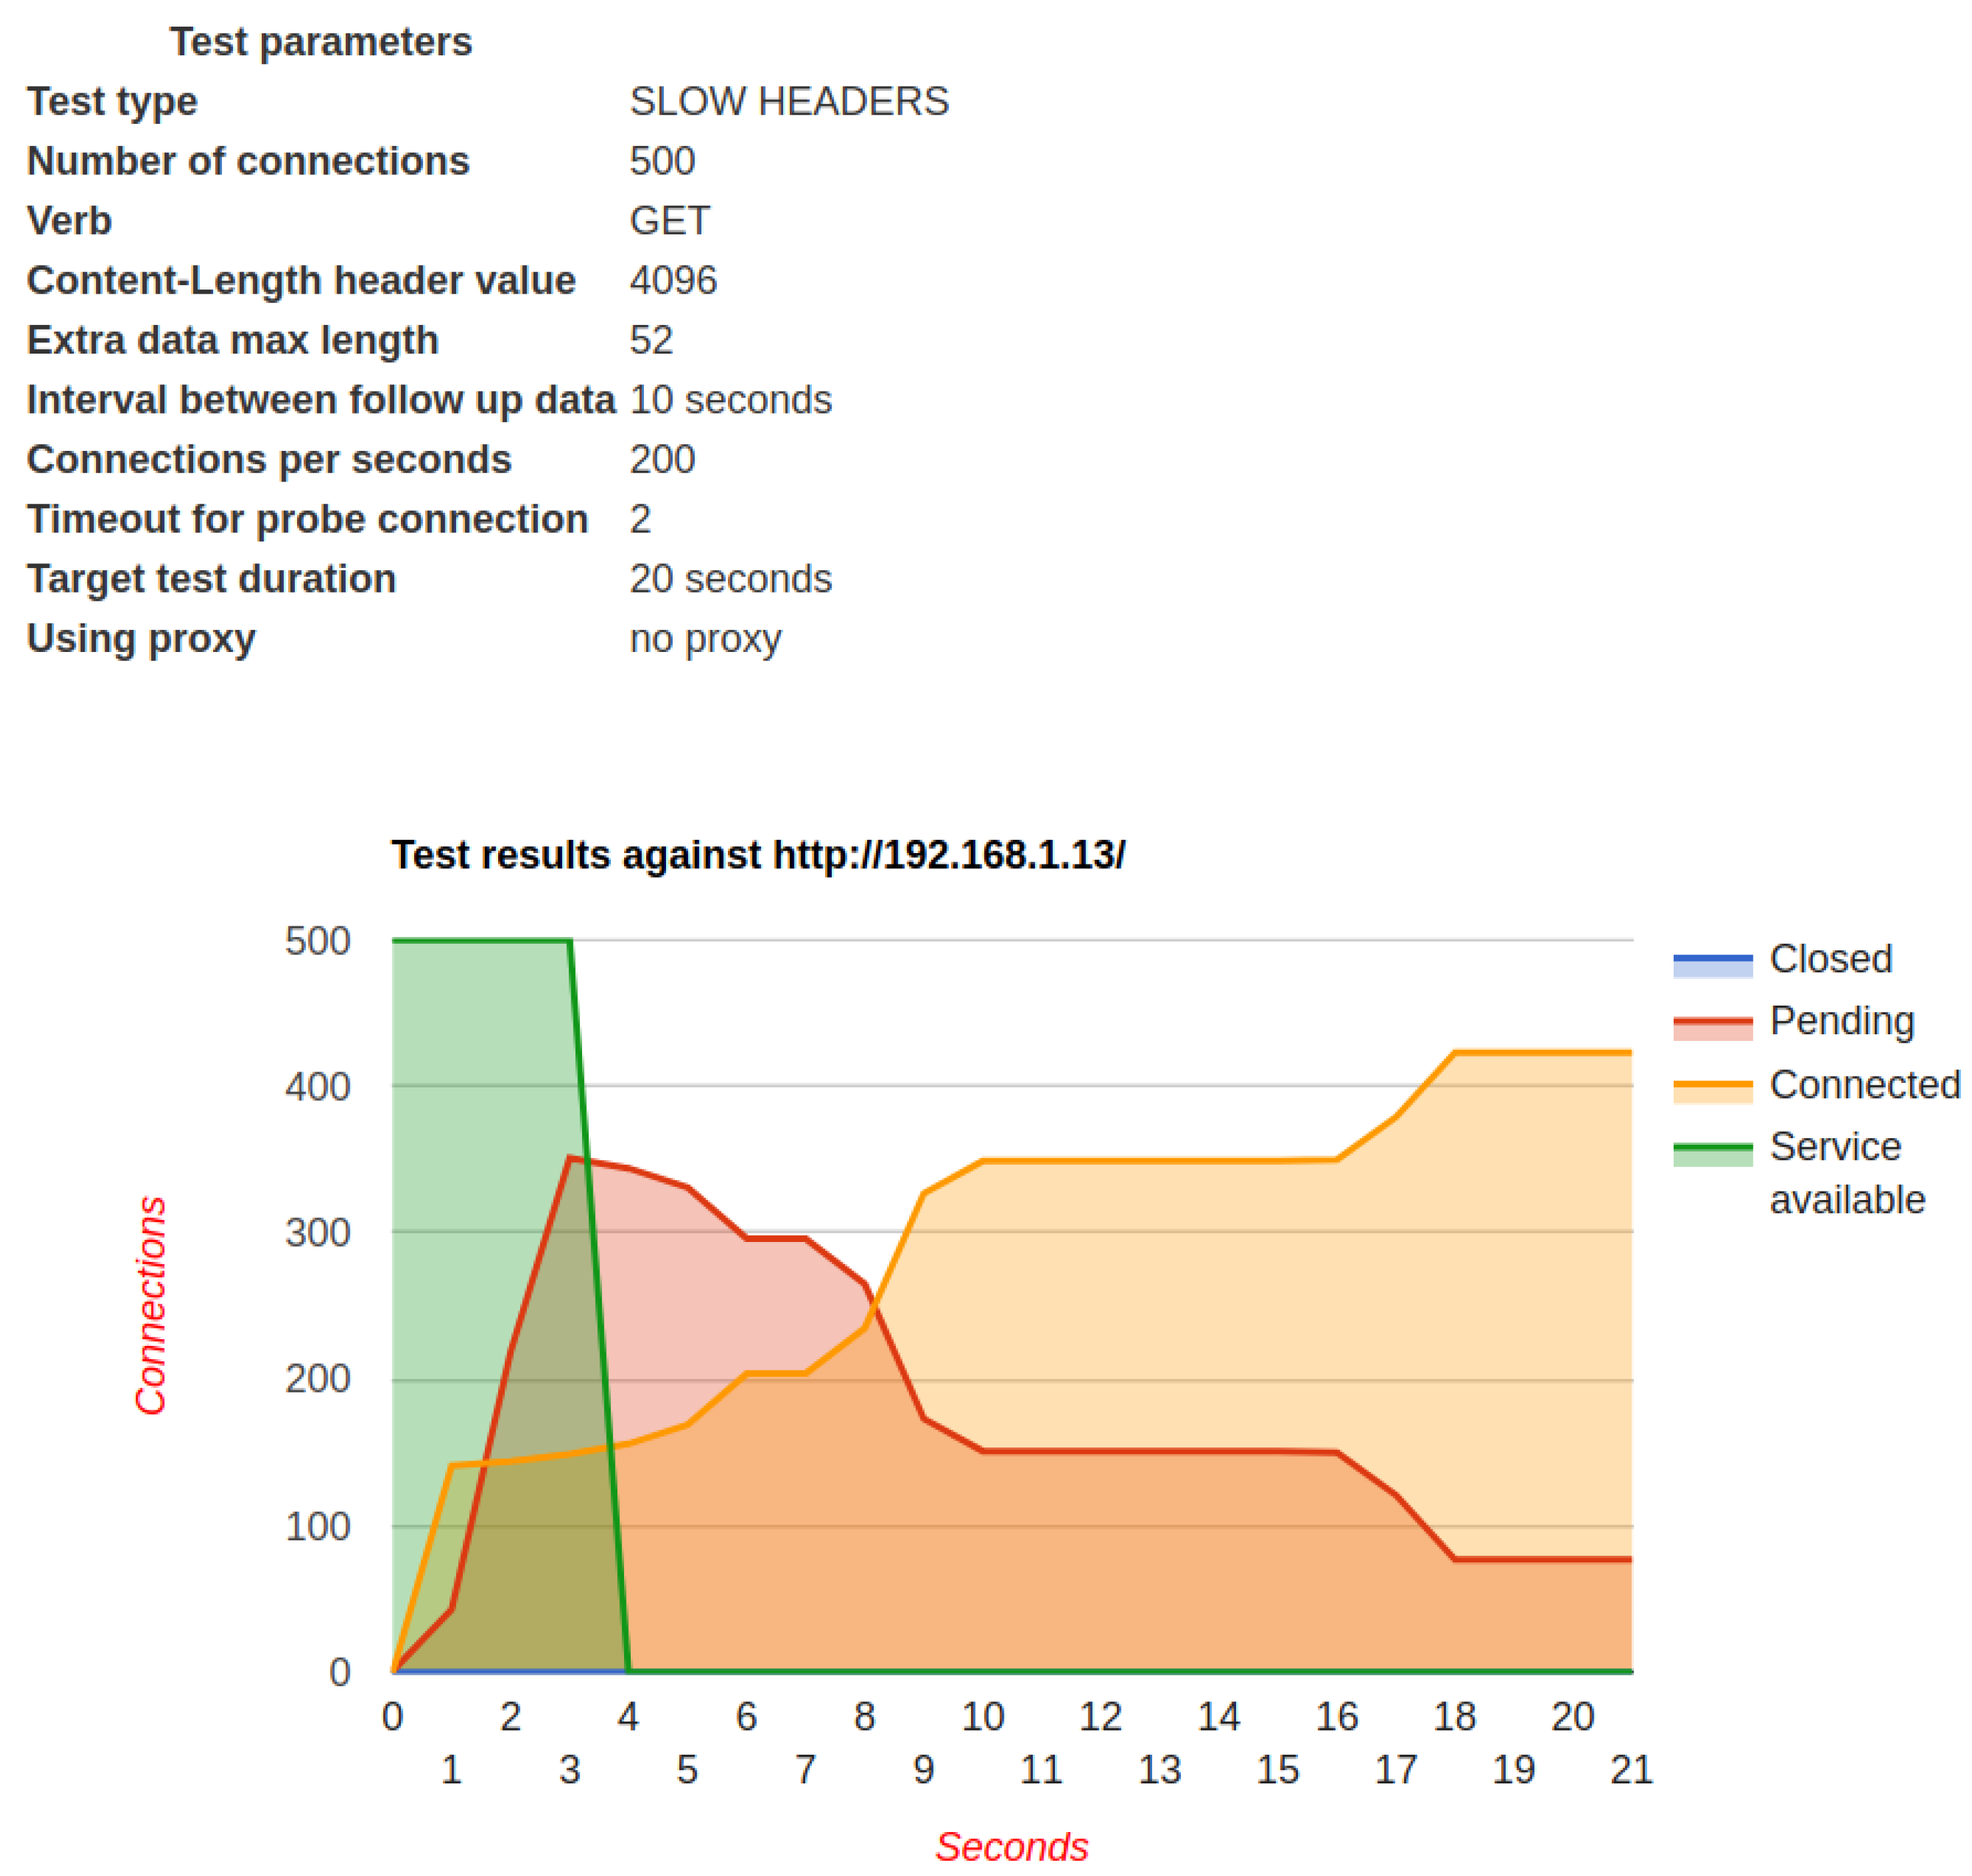The height and width of the screenshot is (1876, 1972).
Task: Click the 'Test parameters' heading
Action: pos(321,42)
